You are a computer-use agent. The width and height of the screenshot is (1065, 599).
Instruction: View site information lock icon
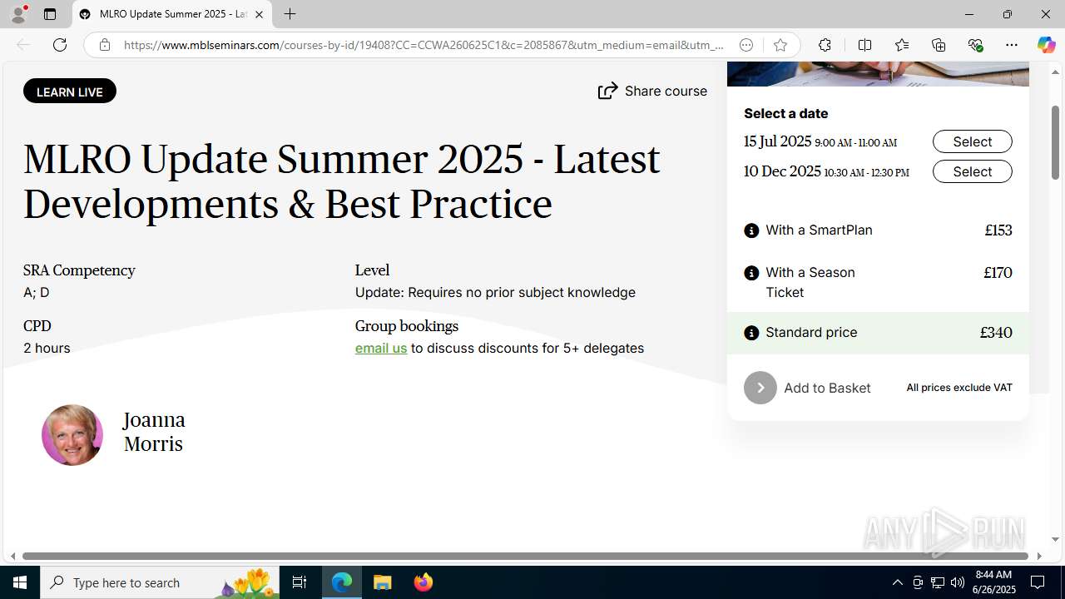click(x=104, y=45)
